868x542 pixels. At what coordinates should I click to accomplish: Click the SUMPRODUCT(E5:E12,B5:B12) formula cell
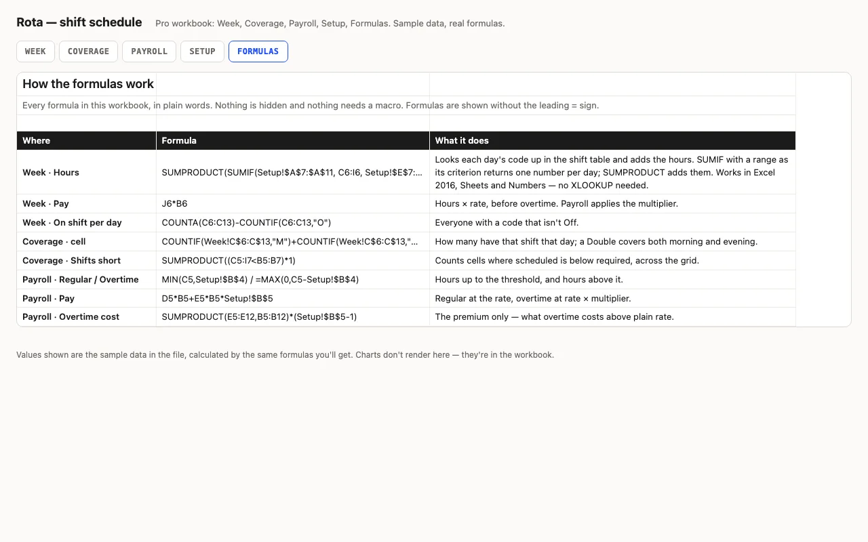[x=293, y=316]
